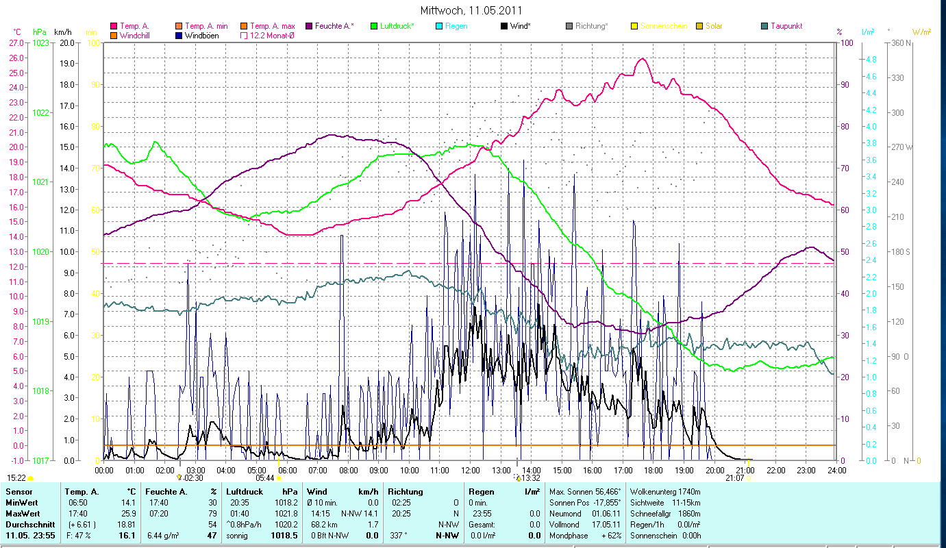Screen dimensions: 946x548
Task: Click the green Luftdruck legend square
Action: click(x=374, y=26)
